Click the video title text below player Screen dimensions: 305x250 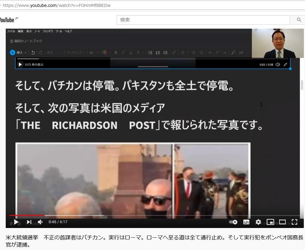[154, 241]
